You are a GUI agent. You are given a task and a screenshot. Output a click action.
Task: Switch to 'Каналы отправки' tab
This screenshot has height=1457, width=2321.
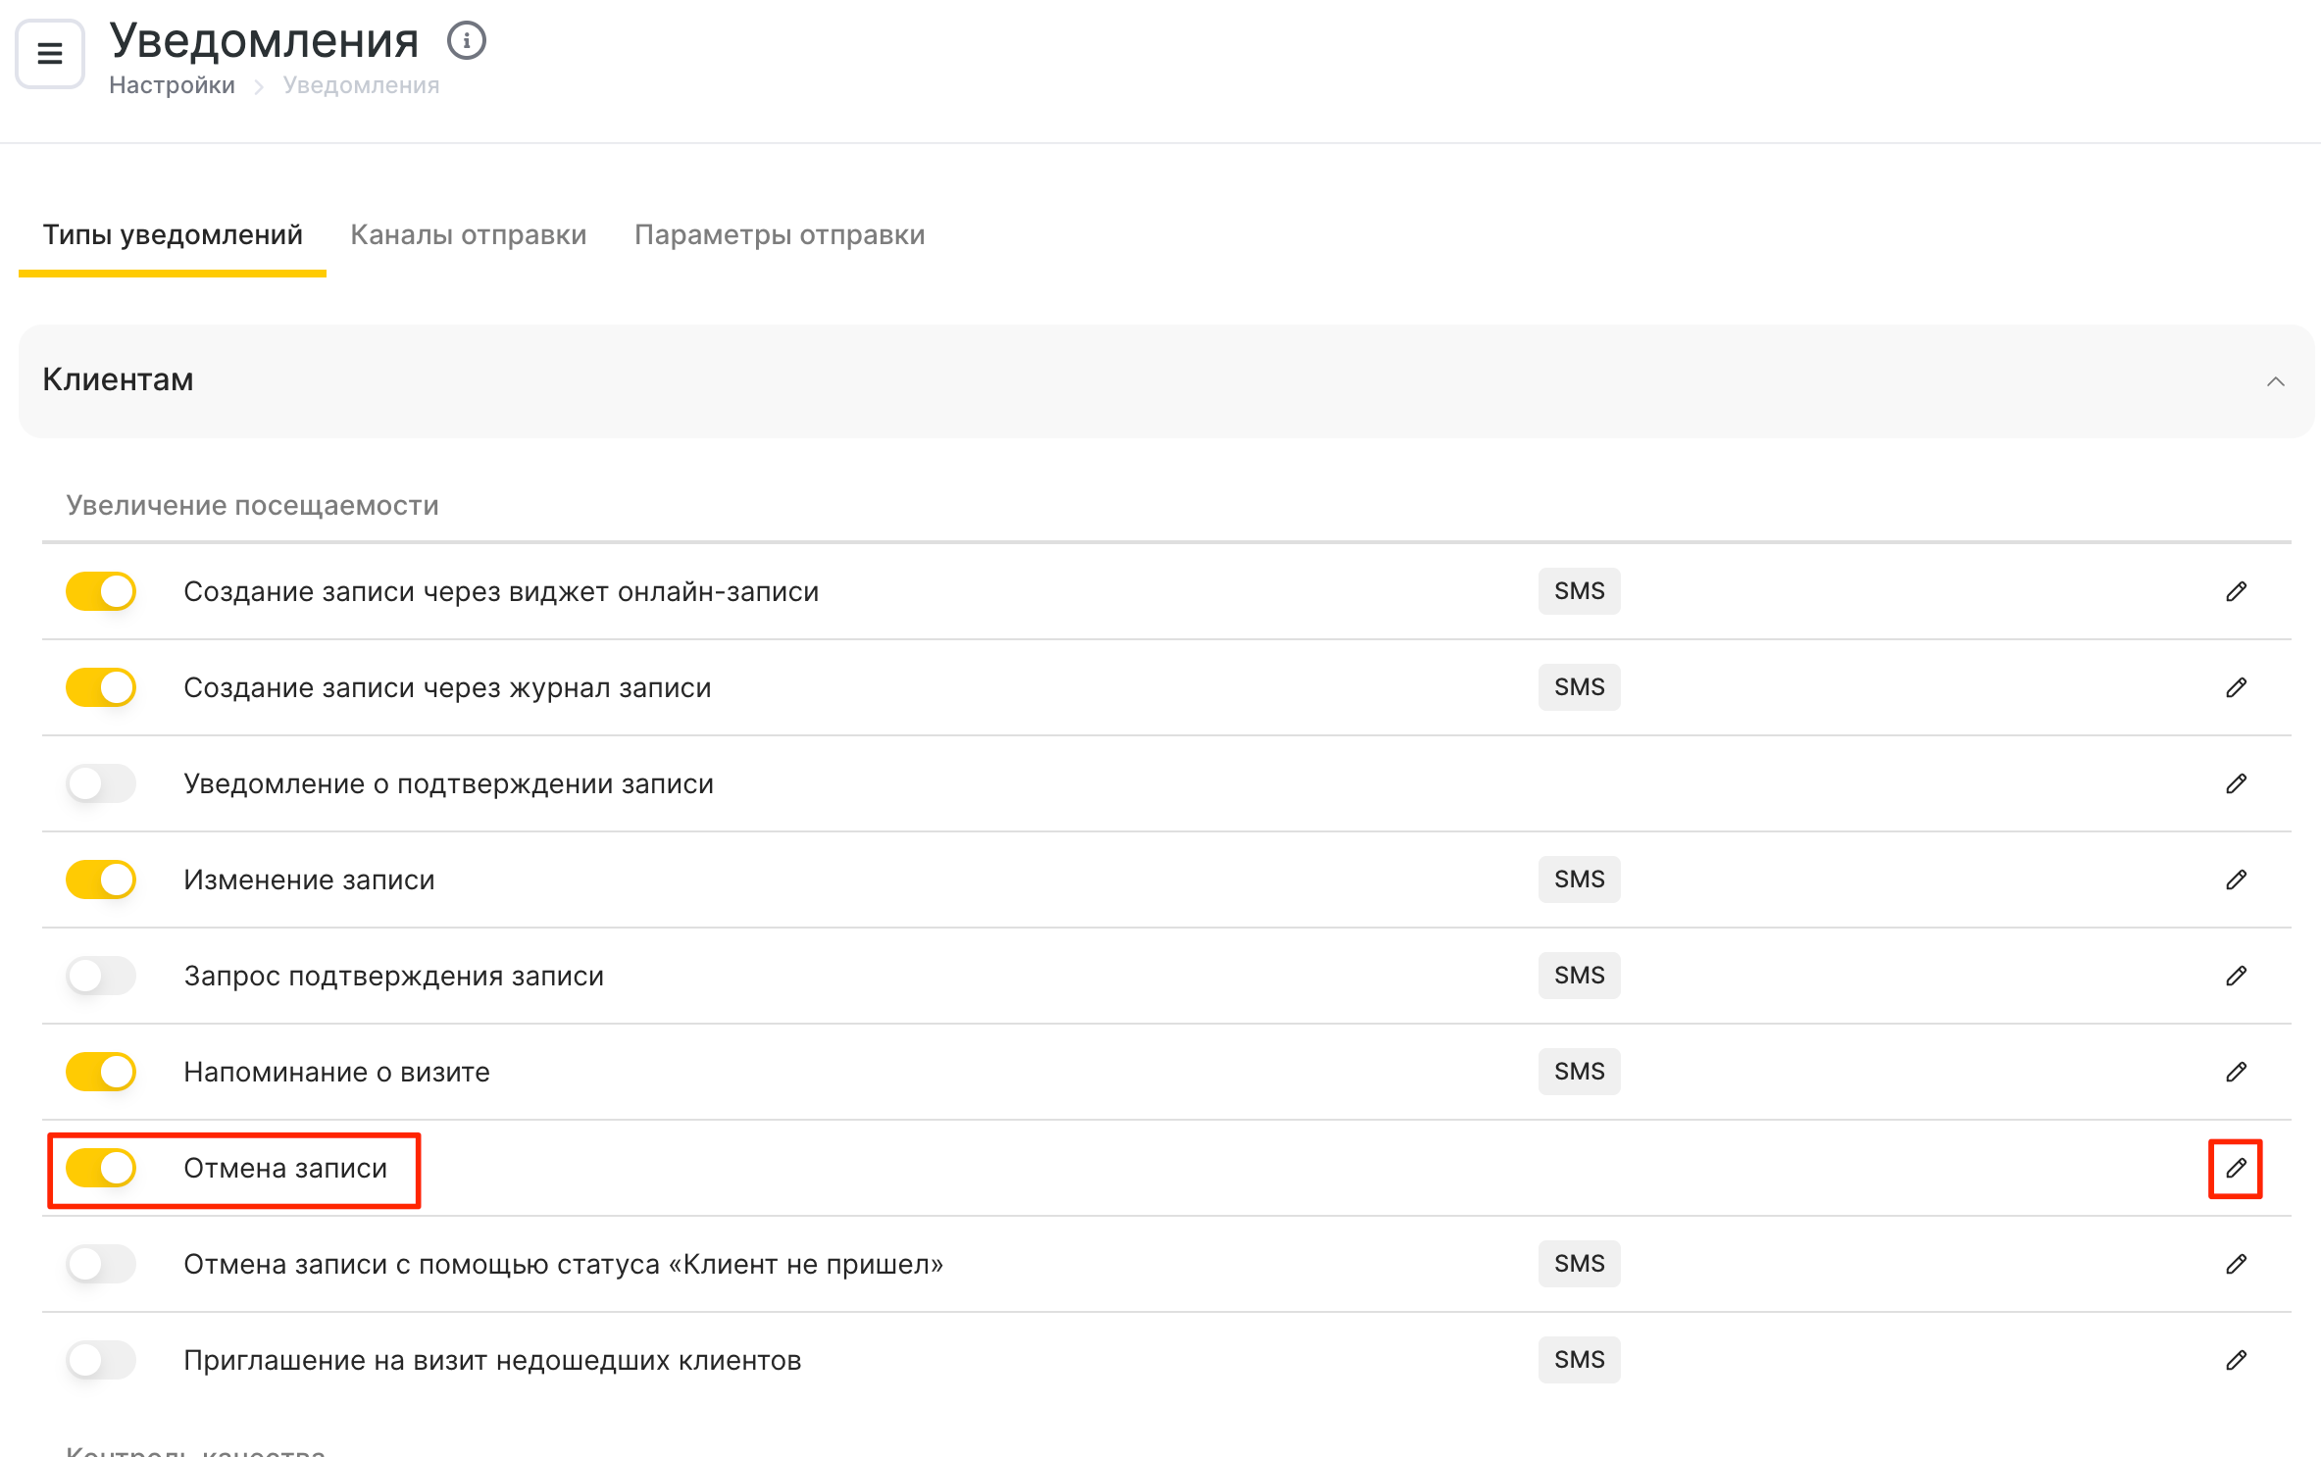[x=468, y=235]
